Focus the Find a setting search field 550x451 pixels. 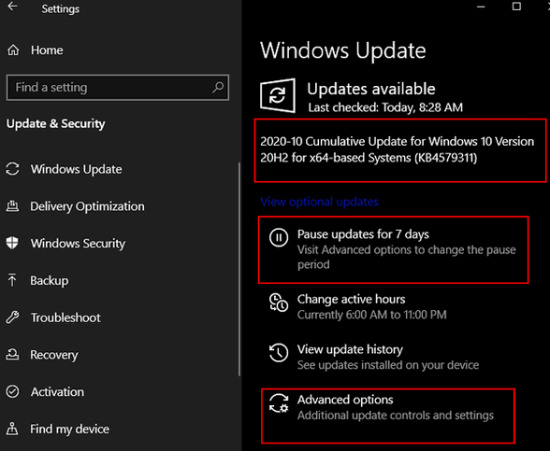[x=118, y=87]
